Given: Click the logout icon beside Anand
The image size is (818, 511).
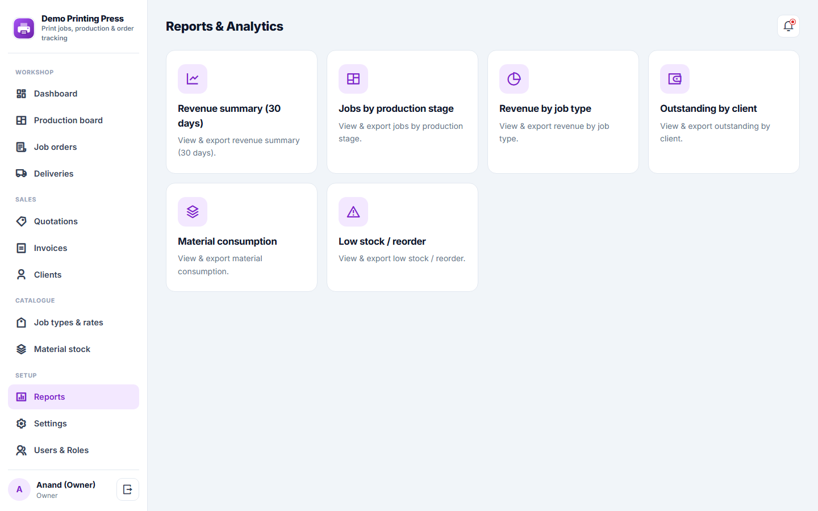Looking at the screenshot, I should click(128, 489).
